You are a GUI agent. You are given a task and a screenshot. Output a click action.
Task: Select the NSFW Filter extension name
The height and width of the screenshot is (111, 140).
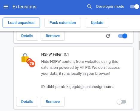click(x=51, y=54)
